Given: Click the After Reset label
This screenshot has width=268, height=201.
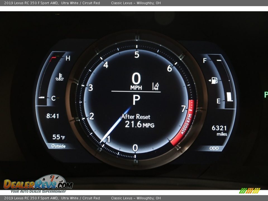Looking at the screenshot, I should coord(136,117).
